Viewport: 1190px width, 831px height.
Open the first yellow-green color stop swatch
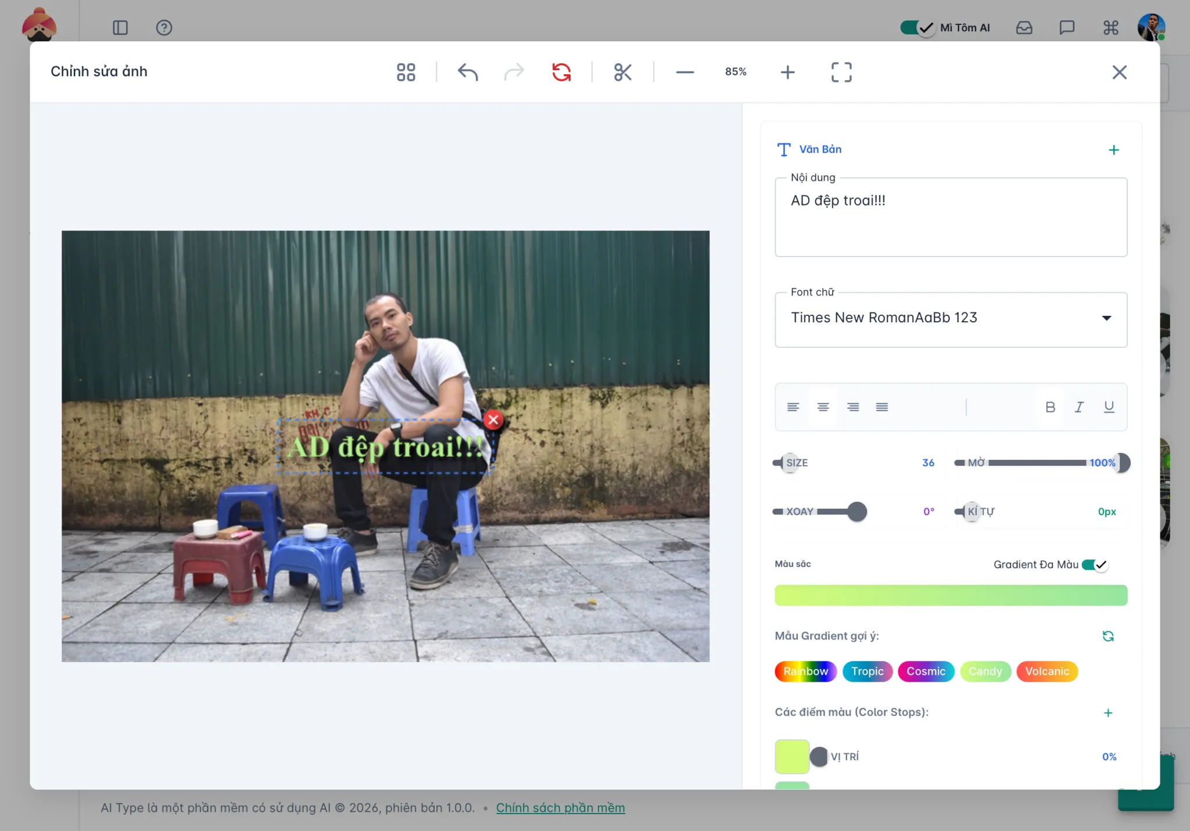(791, 756)
